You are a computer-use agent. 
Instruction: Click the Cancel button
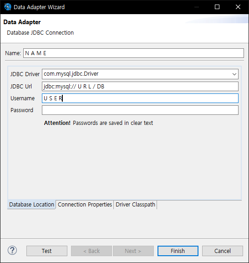[x=223, y=251]
